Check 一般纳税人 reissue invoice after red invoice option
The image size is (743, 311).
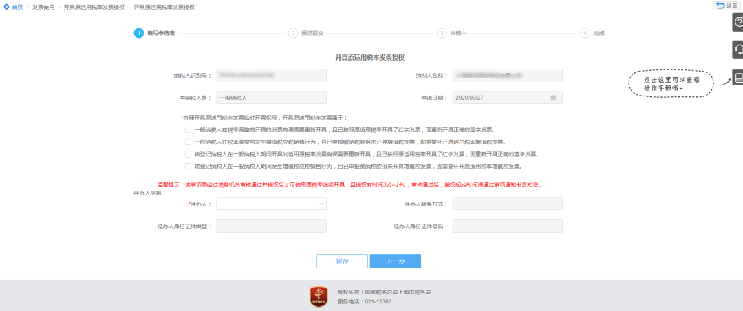click(x=188, y=129)
